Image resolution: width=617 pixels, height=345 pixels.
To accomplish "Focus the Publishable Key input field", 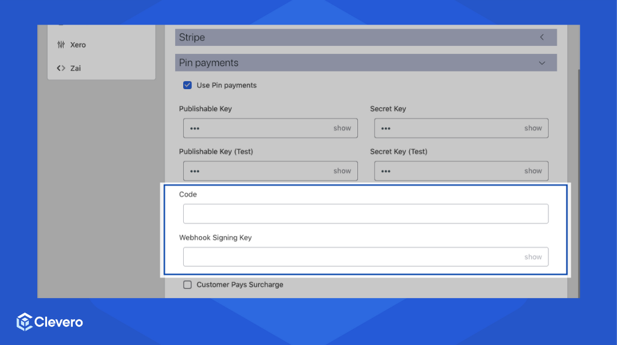I will tap(271, 128).
